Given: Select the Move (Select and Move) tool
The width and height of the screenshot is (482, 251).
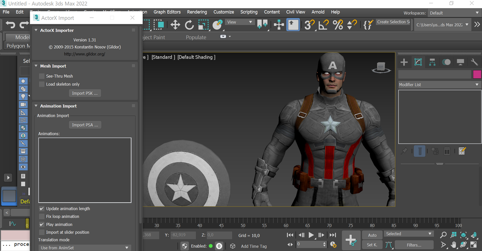Looking at the screenshot, I should [175, 25].
